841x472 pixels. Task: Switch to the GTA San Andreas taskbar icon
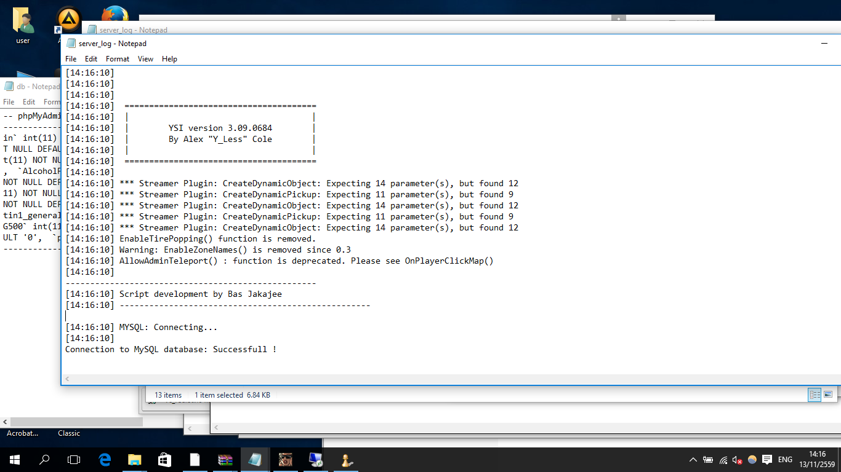(x=284, y=459)
